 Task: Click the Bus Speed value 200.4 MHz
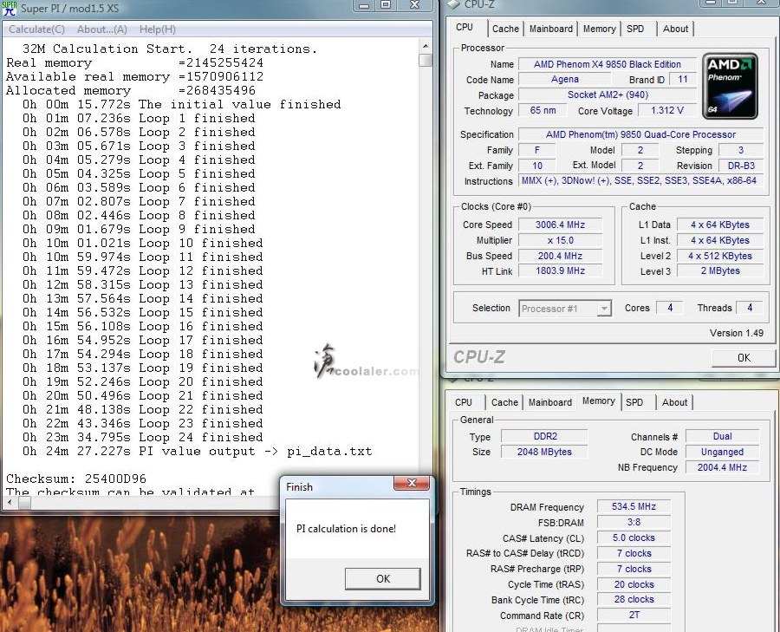click(x=560, y=256)
